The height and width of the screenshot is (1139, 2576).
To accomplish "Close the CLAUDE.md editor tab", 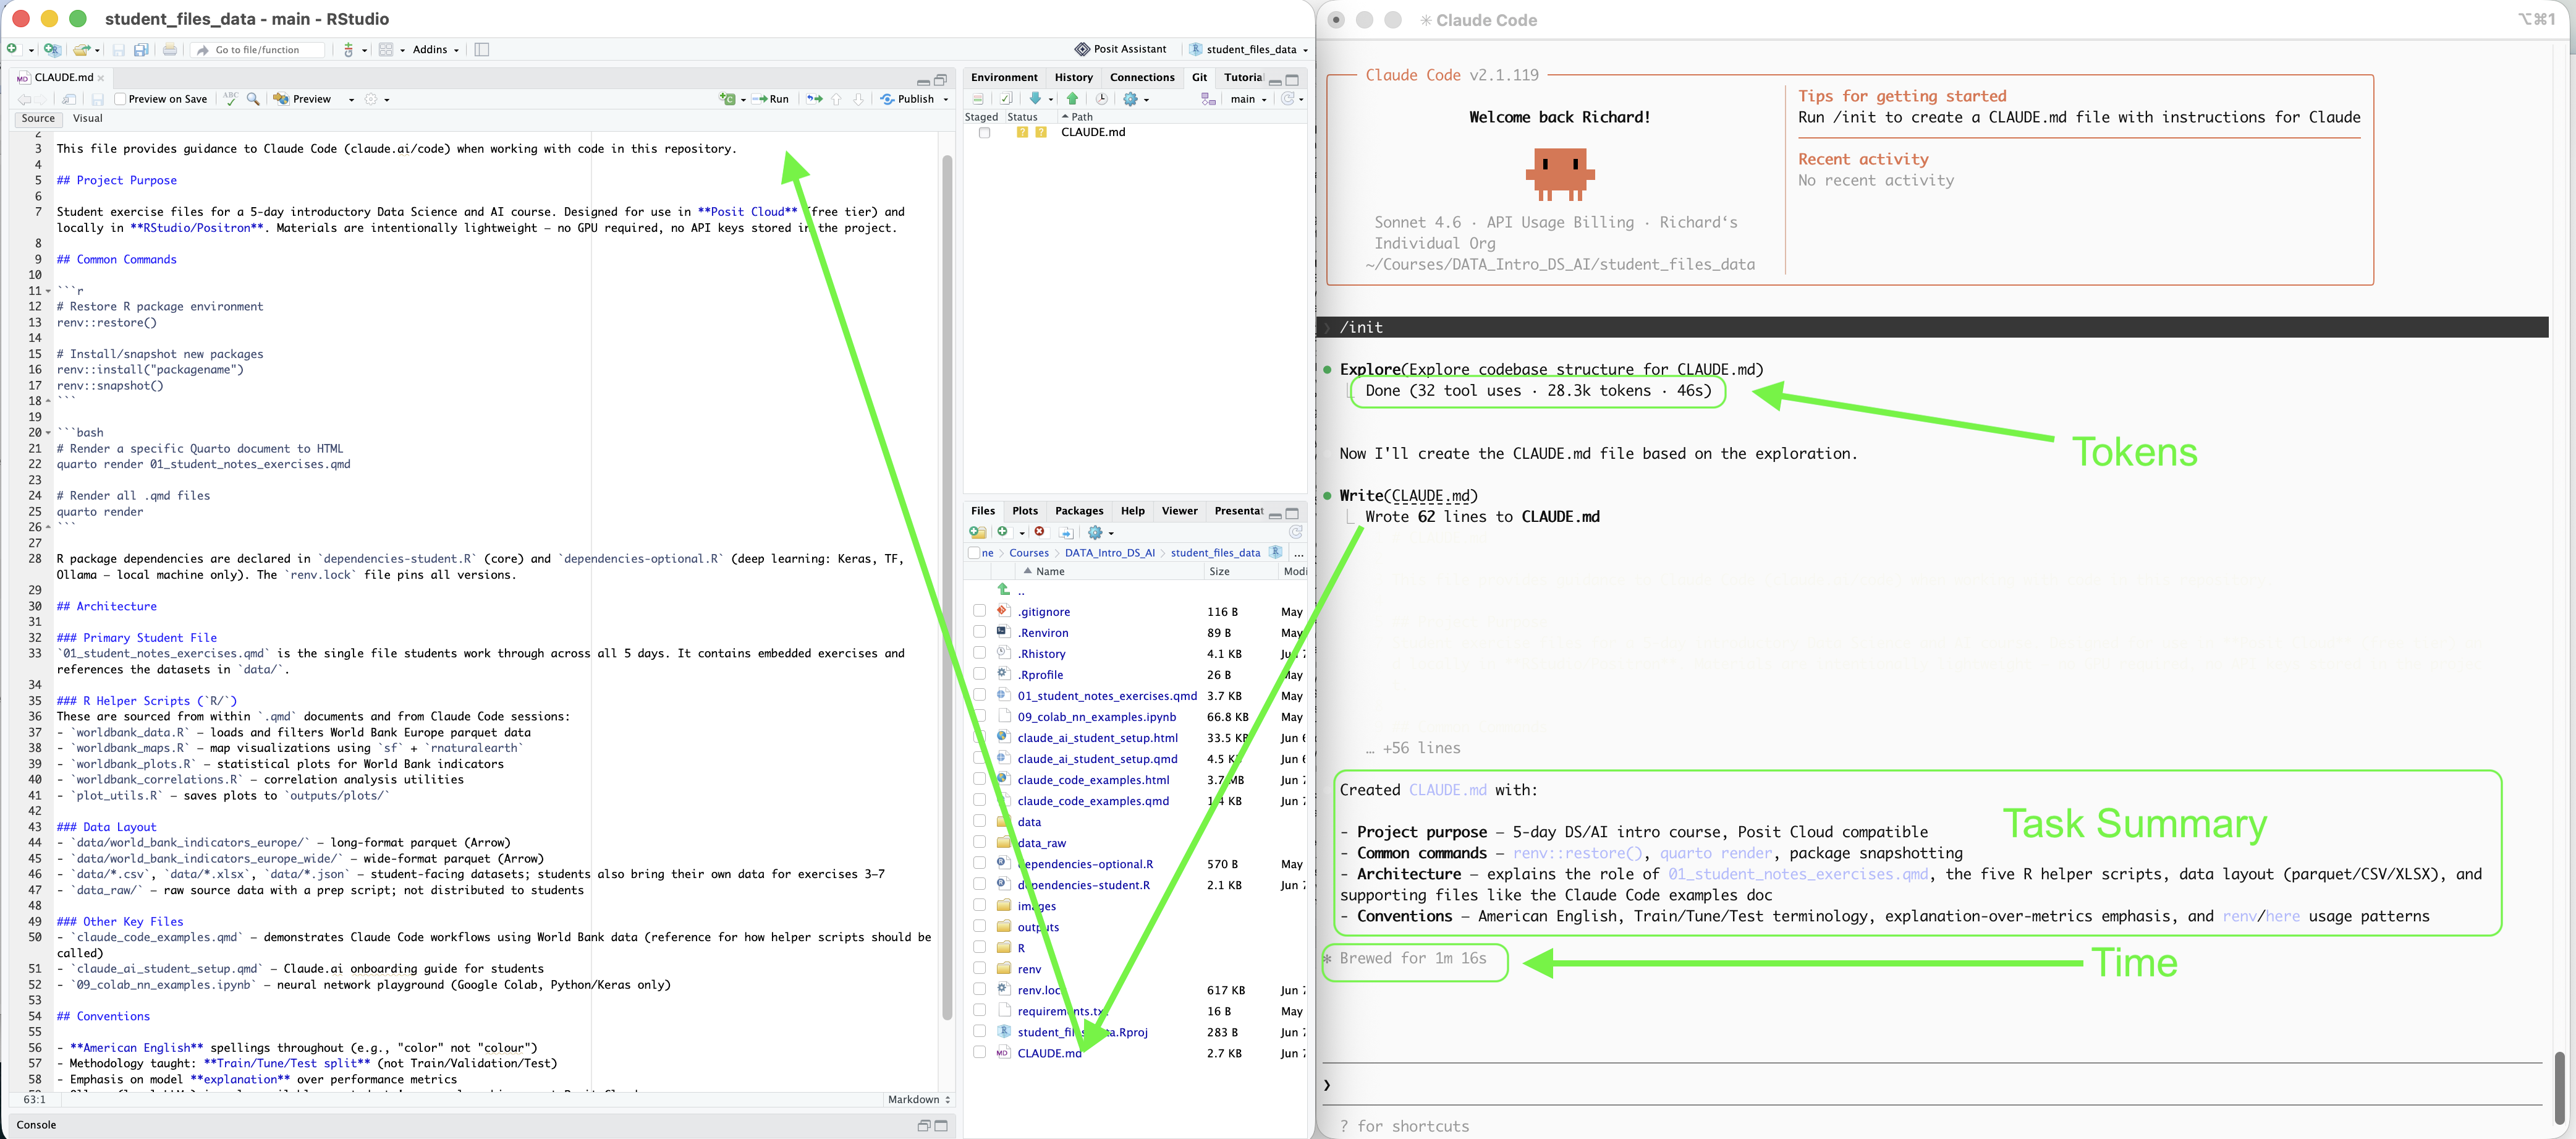I will (101, 78).
